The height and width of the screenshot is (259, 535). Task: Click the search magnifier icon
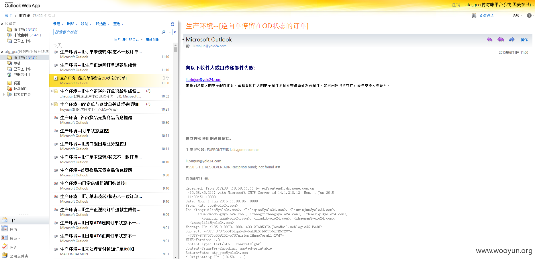pyautogui.click(x=164, y=32)
